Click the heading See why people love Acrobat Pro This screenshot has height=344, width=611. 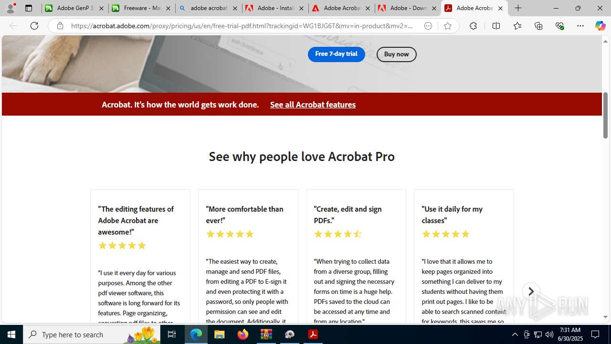pyautogui.click(x=302, y=156)
